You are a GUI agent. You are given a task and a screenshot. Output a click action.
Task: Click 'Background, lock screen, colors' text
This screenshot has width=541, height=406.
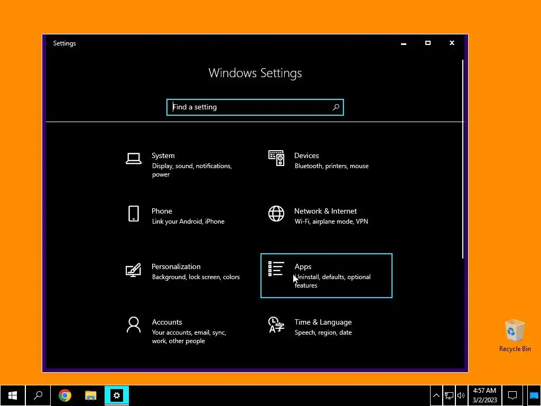(x=195, y=277)
